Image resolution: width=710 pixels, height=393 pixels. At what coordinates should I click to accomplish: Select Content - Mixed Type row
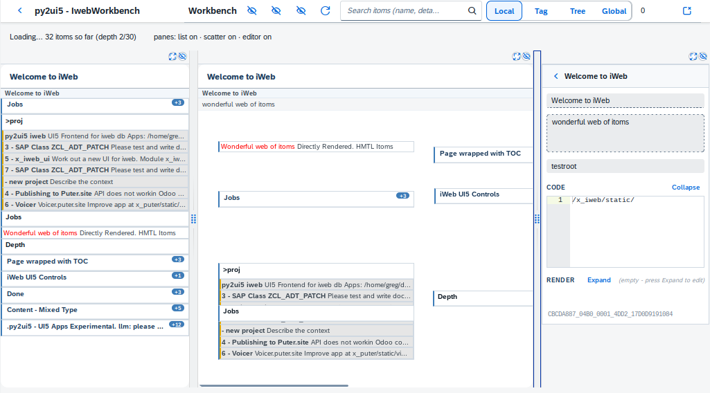pyautogui.click(x=95, y=310)
